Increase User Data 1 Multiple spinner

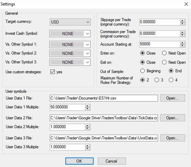click(x=87, y=106)
